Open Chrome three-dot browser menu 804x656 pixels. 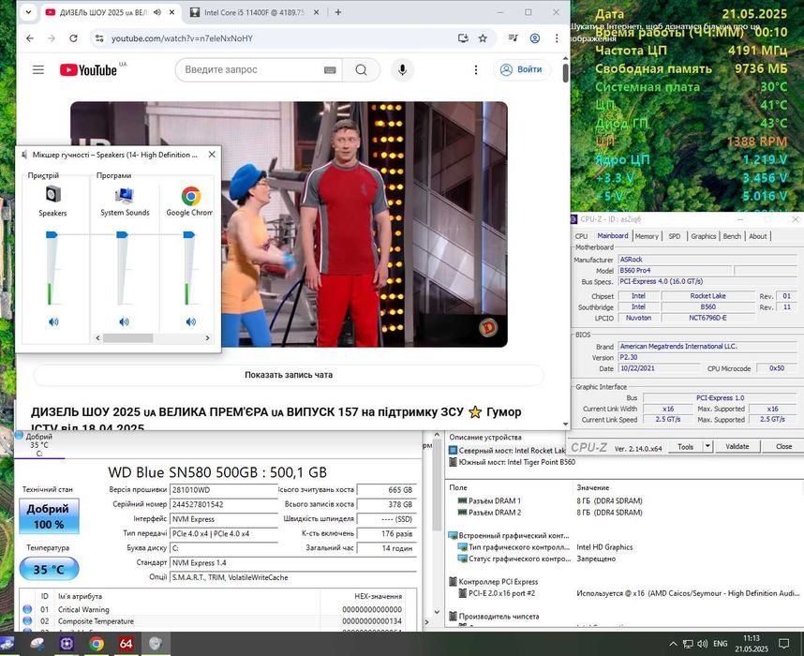pos(557,38)
